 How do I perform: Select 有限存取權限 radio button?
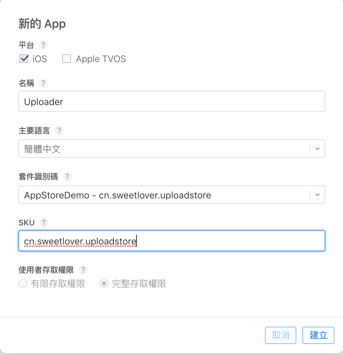(23, 283)
